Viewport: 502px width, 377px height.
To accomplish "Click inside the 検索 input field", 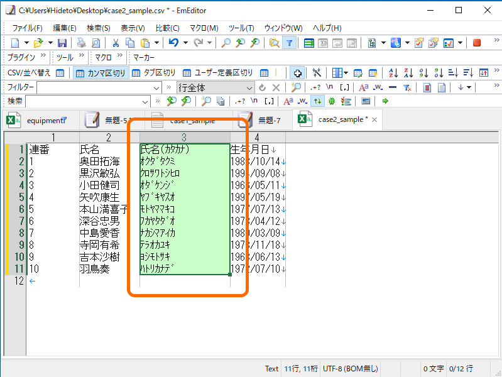I will [83, 102].
